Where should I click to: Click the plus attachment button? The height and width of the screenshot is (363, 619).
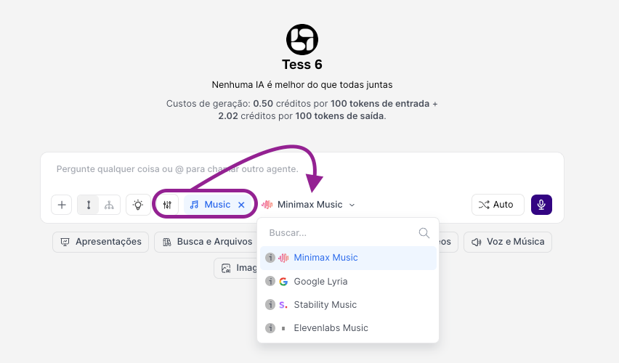click(x=62, y=205)
